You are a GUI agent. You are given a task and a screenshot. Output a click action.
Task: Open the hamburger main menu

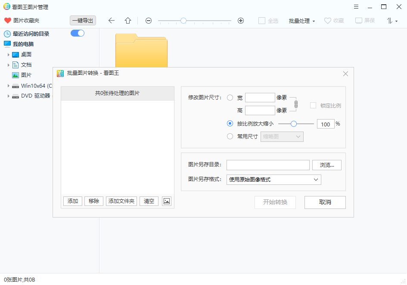pyautogui.click(x=356, y=6)
